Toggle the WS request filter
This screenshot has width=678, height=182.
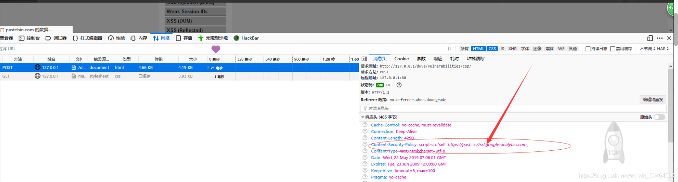[561, 49]
